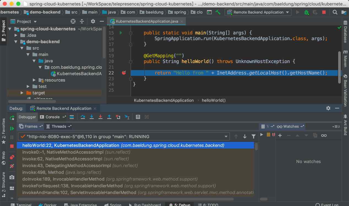Viewport: 349px width, 206px height.
Task: Run main method from line 15 gutter icon
Action: click(x=121, y=33)
